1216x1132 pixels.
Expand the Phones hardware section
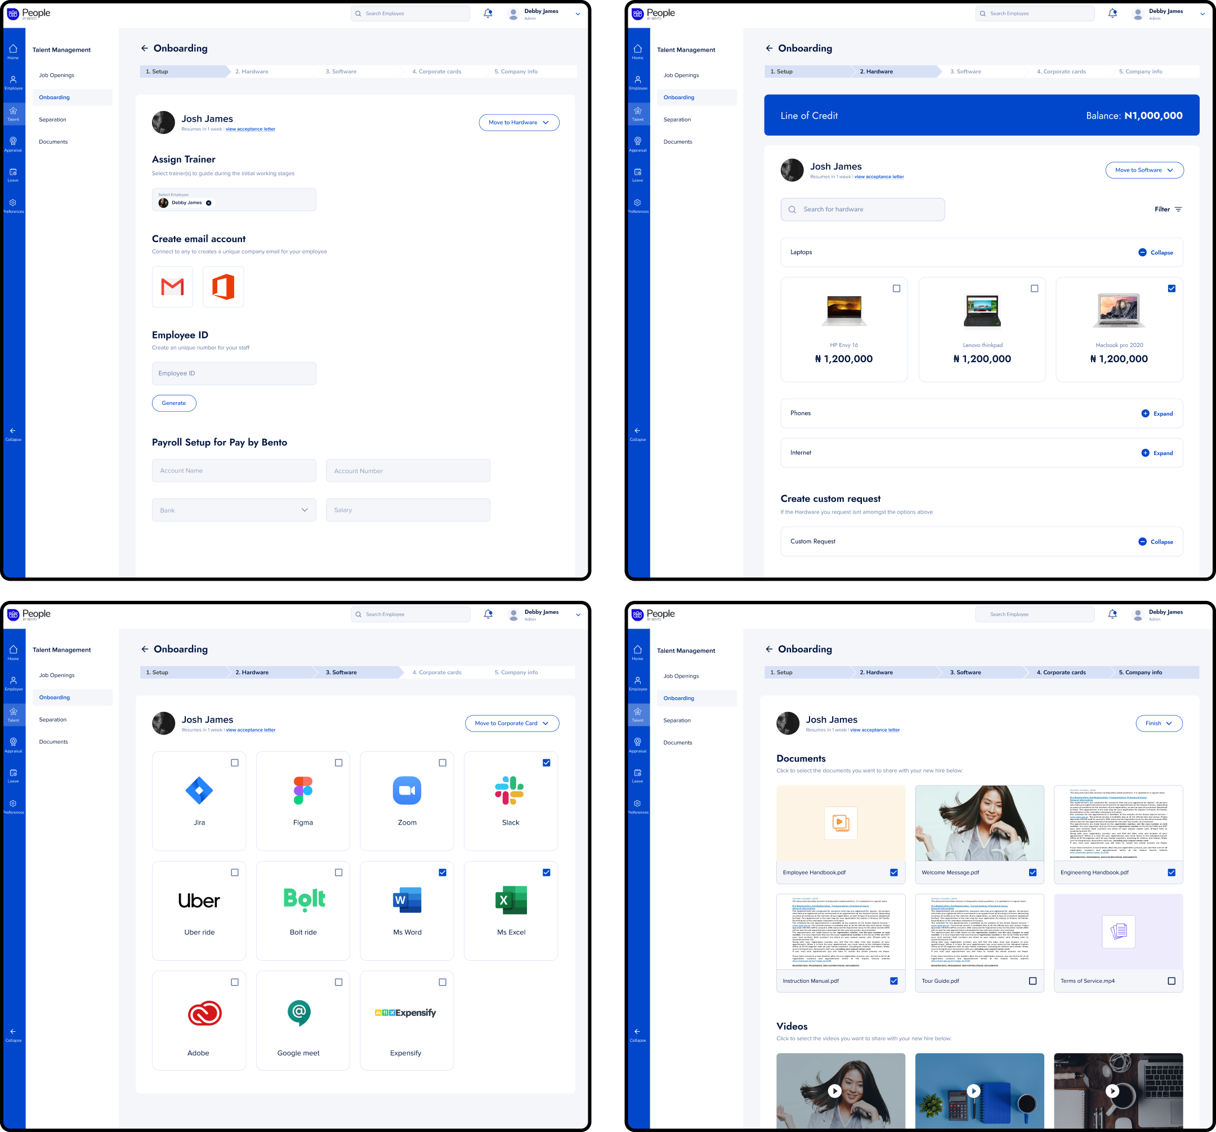(1157, 413)
